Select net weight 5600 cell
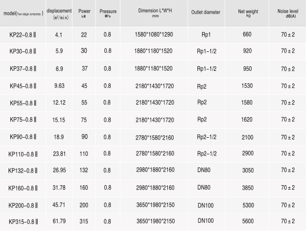Viewport: 307px width, 232px height. pos(248,221)
